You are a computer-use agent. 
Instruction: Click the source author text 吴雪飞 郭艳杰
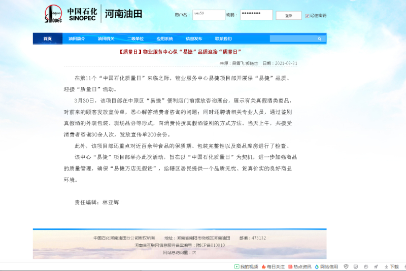(x=245, y=63)
